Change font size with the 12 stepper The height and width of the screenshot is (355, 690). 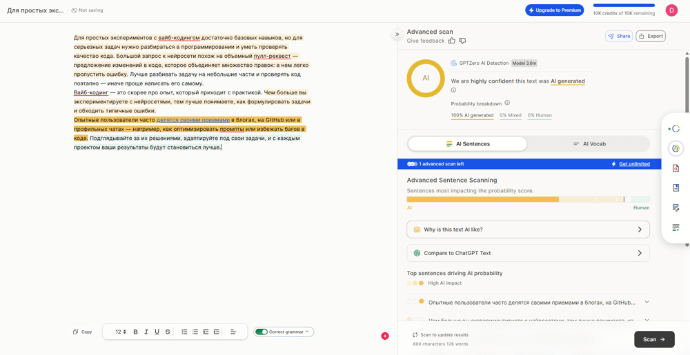pyautogui.click(x=120, y=332)
